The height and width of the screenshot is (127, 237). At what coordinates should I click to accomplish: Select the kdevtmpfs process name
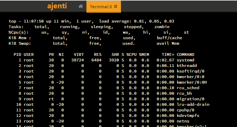click(188, 116)
